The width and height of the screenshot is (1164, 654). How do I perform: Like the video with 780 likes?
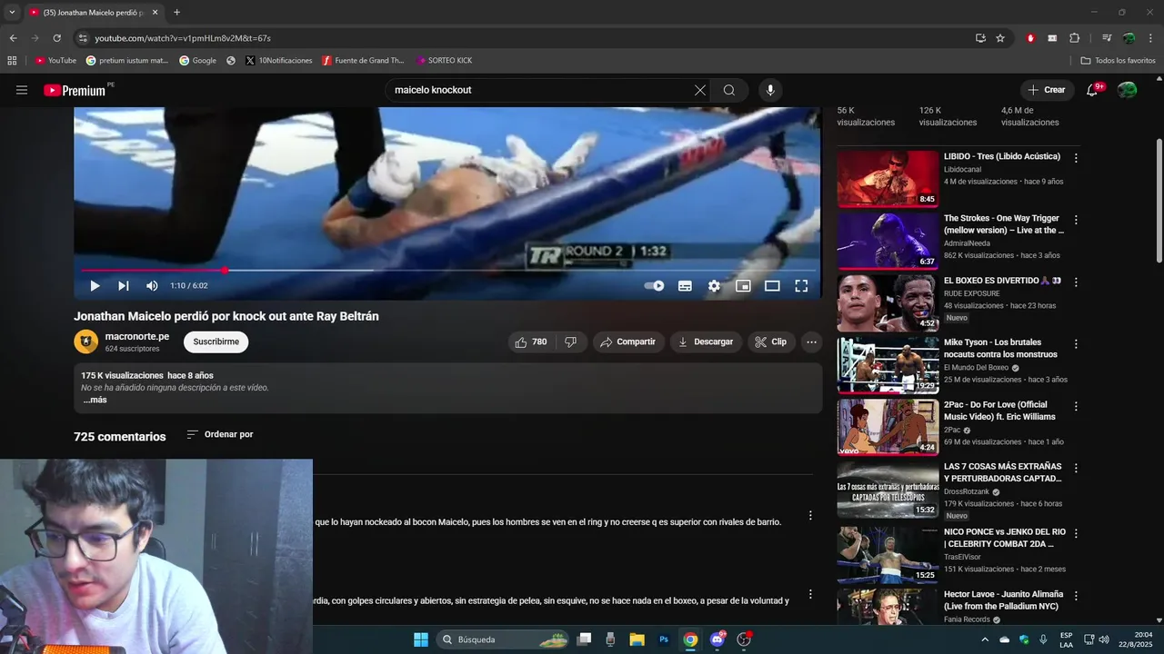point(531,342)
